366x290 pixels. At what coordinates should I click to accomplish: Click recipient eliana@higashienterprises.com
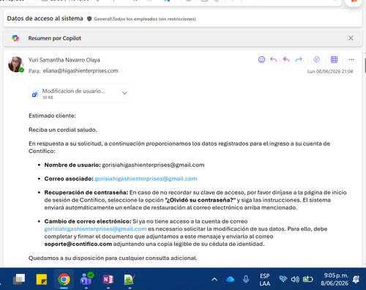pyautogui.click(x=81, y=71)
